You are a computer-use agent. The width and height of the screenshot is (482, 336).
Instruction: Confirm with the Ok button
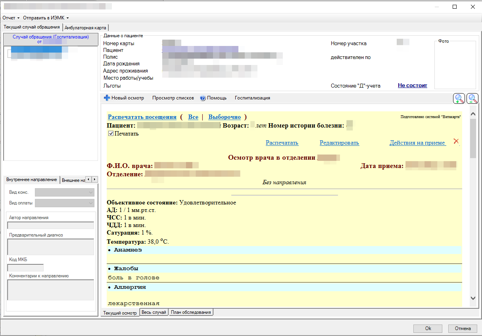pyautogui.click(x=428, y=328)
